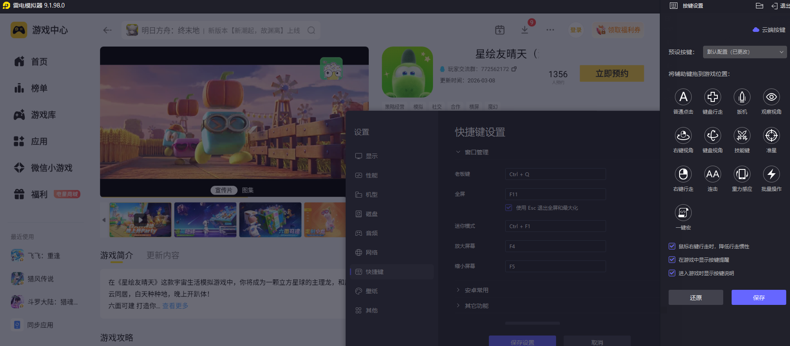The width and height of the screenshot is (790, 346).
Task: Select the 右键行走 mouse icon
Action: tap(683, 174)
